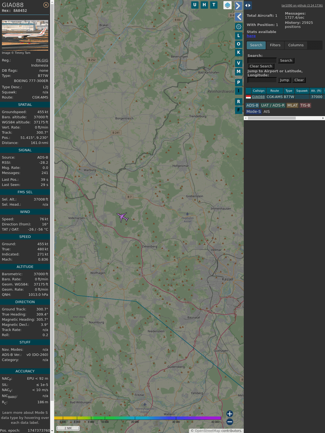Click the 2 NM map scale bar
Viewport: 325px width, 433px height.
(x=68, y=428)
